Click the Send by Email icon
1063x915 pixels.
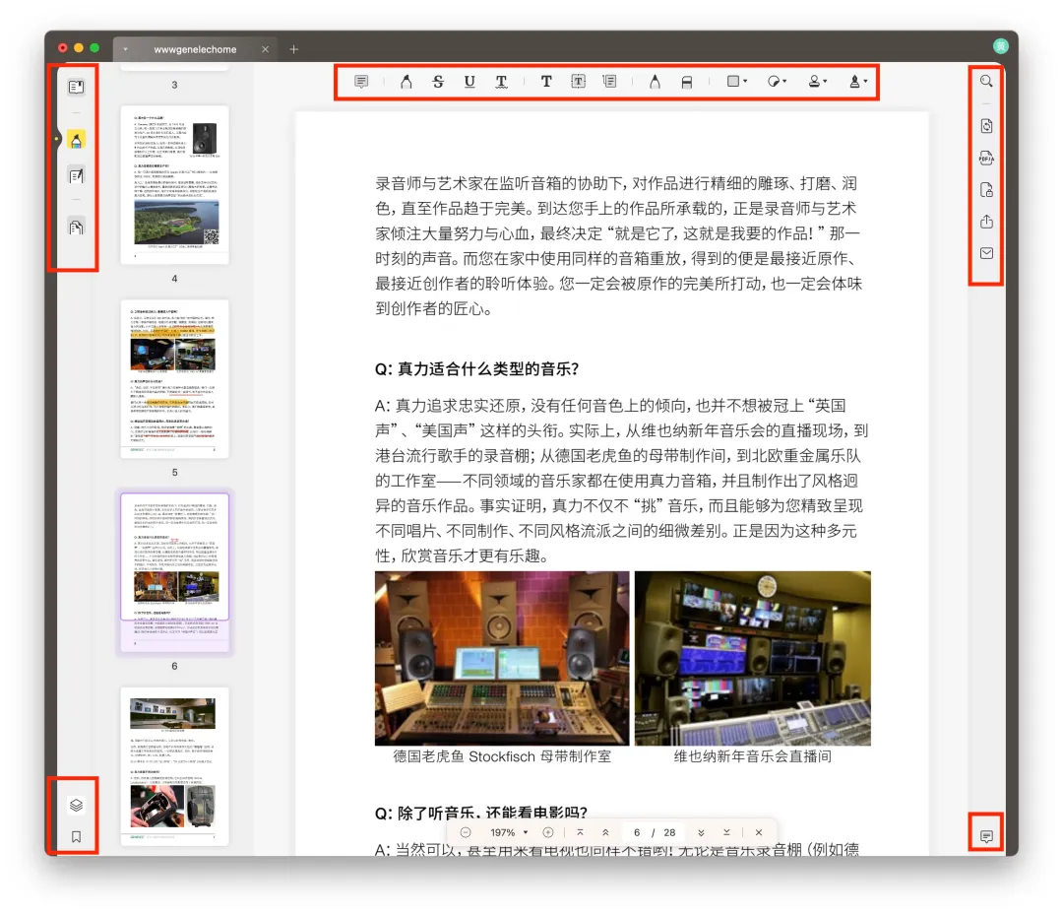(986, 253)
